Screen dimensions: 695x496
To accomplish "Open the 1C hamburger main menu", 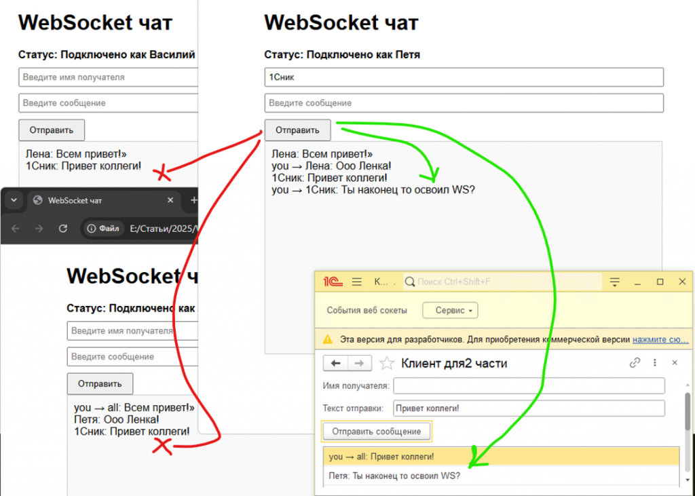I will click(x=357, y=282).
